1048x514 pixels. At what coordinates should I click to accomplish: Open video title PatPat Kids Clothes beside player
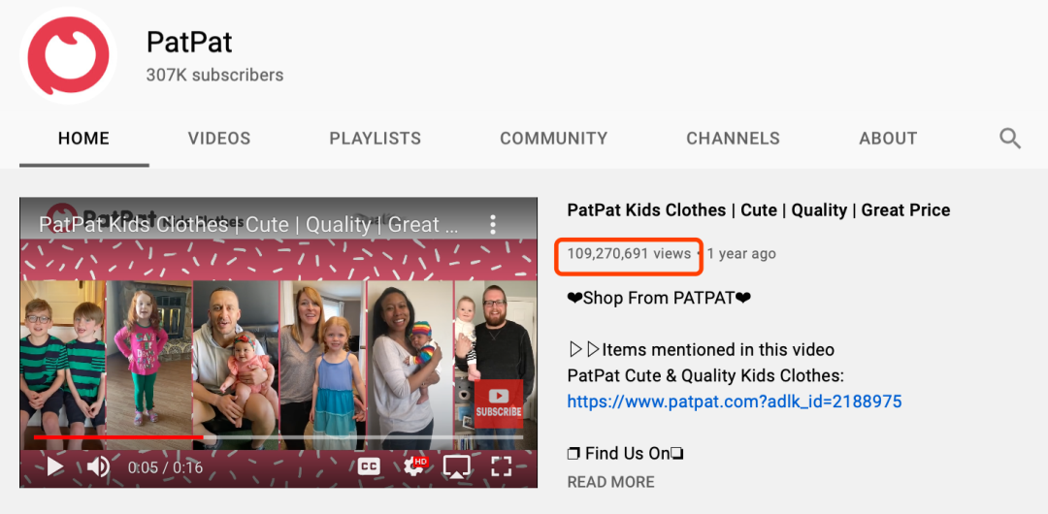click(x=759, y=209)
